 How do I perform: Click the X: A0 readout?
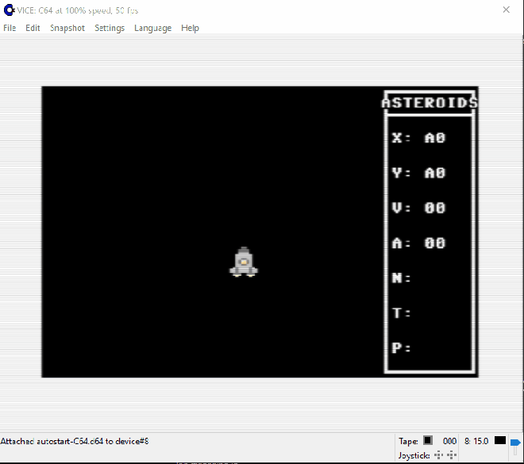418,137
